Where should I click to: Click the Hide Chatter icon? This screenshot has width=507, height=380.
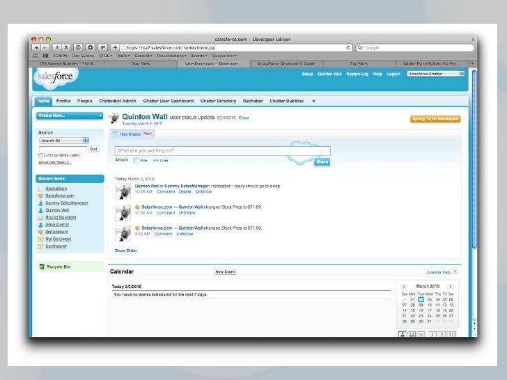pyautogui.click(x=115, y=134)
